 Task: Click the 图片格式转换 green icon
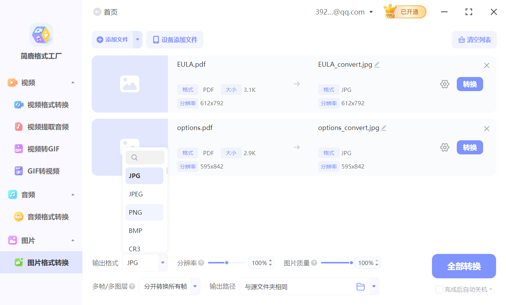(x=19, y=262)
